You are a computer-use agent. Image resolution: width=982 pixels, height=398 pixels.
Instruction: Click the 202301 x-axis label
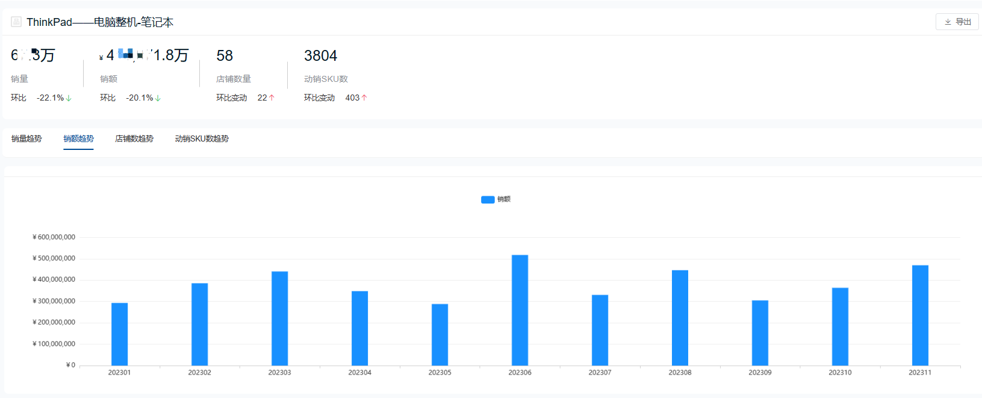coord(119,373)
